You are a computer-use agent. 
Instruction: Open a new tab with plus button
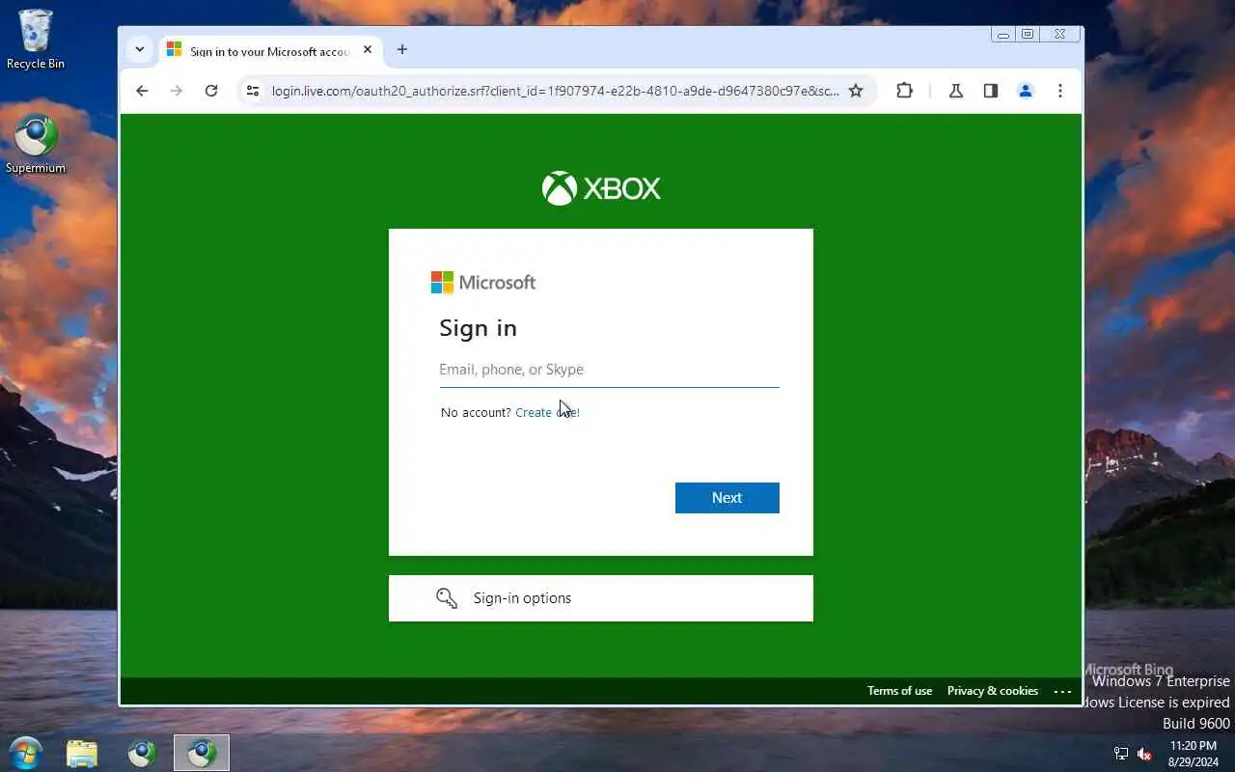(x=402, y=49)
